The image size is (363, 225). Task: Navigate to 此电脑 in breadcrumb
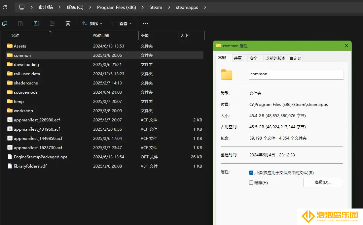pos(46,7)
